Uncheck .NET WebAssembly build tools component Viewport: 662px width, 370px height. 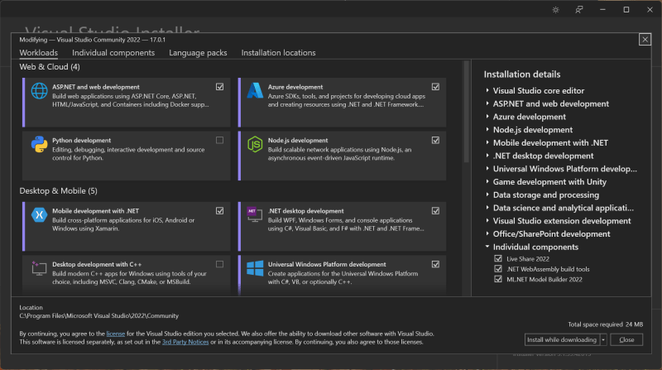point(498,269)
